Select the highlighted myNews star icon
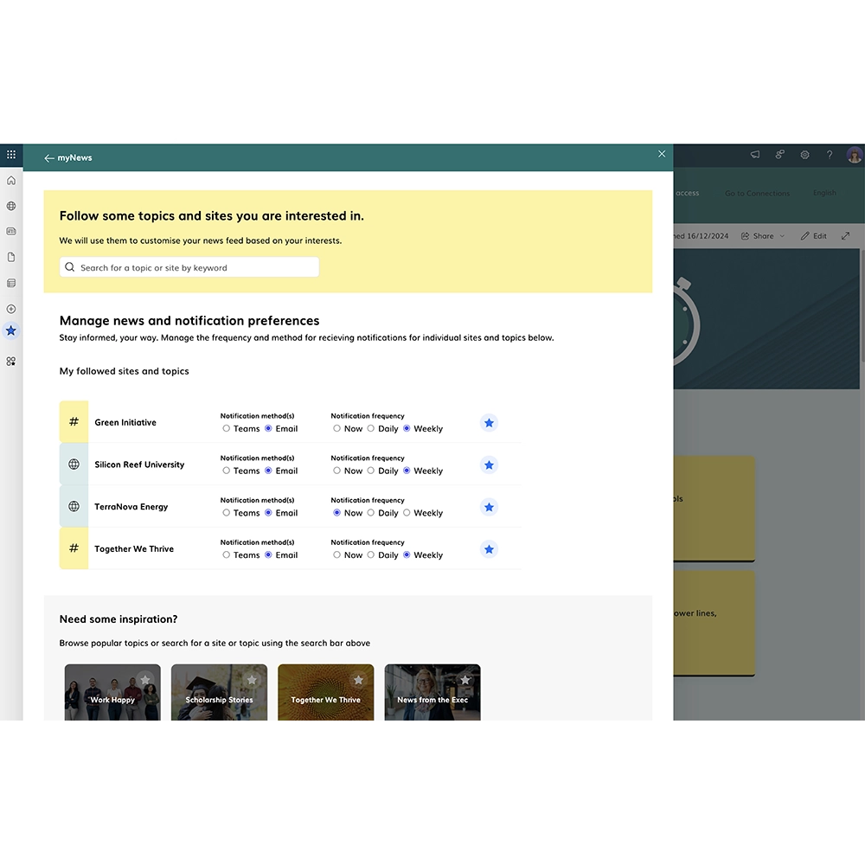 11,330
